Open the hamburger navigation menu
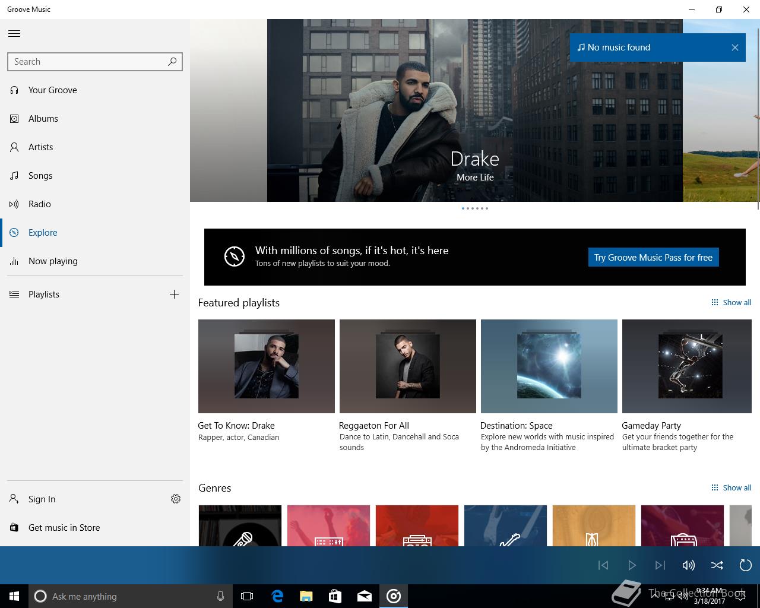 [14, 34]
